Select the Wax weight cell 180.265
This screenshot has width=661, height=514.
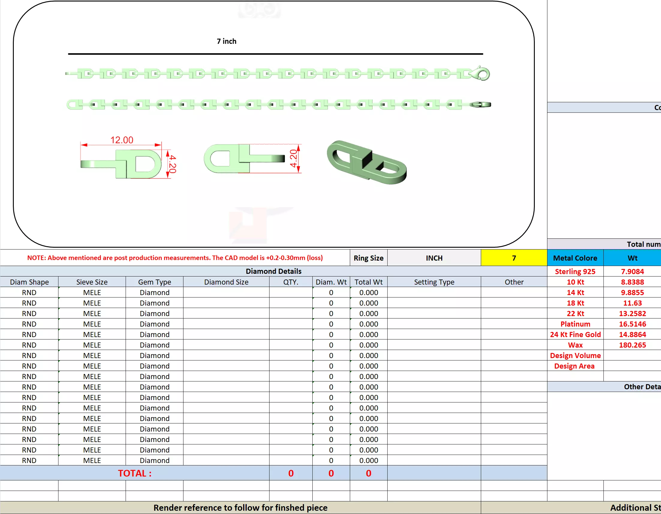(x=632, y=345)
